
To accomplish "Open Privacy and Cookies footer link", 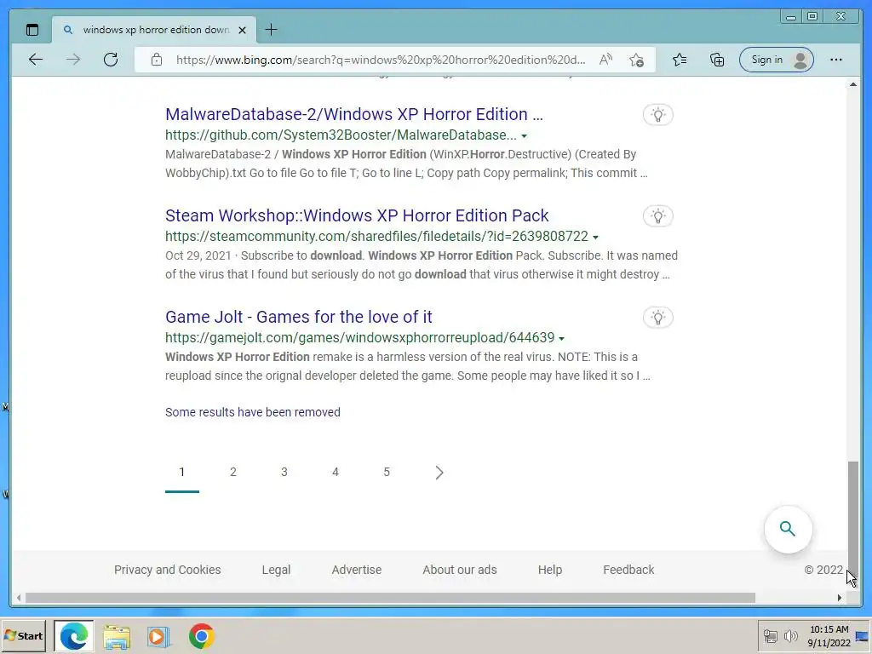I will (x=168, y=570).
